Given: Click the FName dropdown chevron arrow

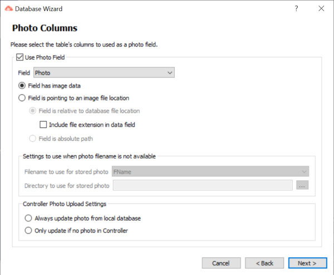Looking at the screenshot, I should pyautogui.click(x=304, y=172).
